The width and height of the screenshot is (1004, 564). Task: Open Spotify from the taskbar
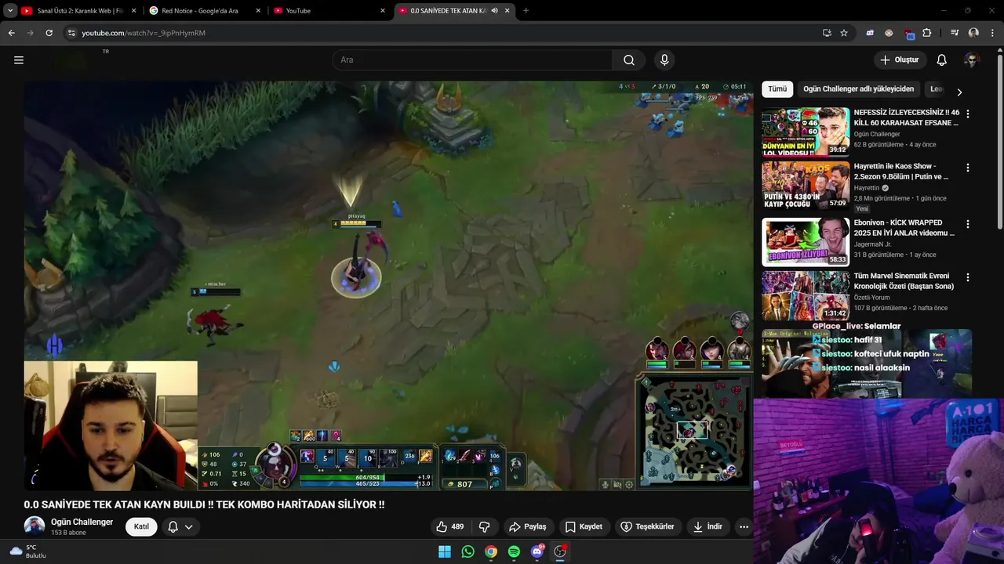pos(514,551)
